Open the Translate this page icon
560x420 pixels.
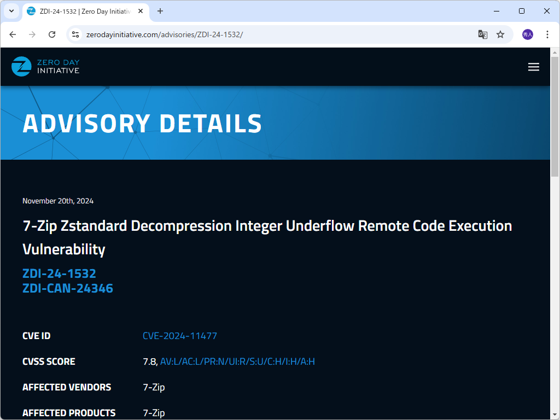[x=482, y=34]
